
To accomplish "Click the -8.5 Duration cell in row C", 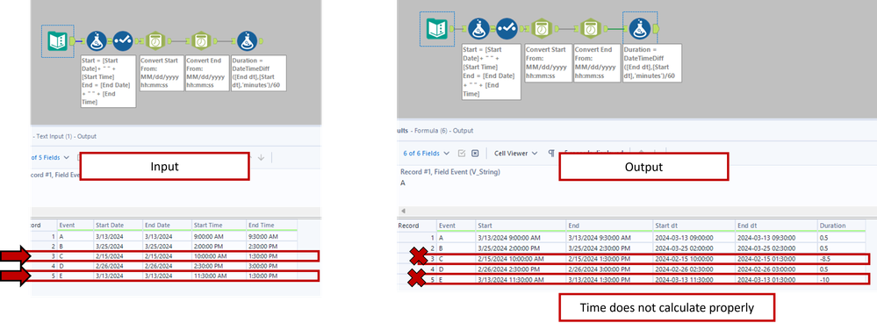I will [x=843, y=259].
